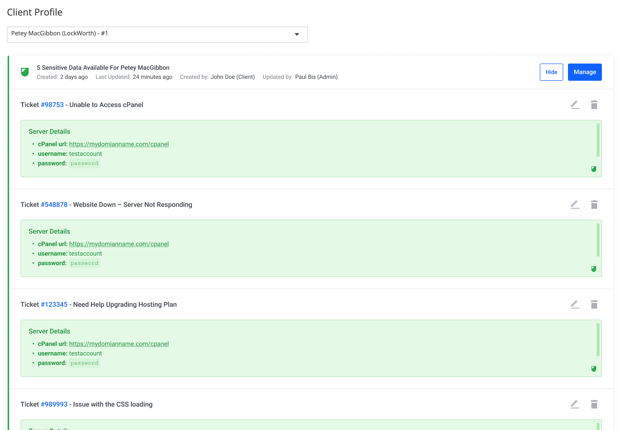Click shield badge in first Server Details box
Screen dimensions: 621x430
[594, 169]
